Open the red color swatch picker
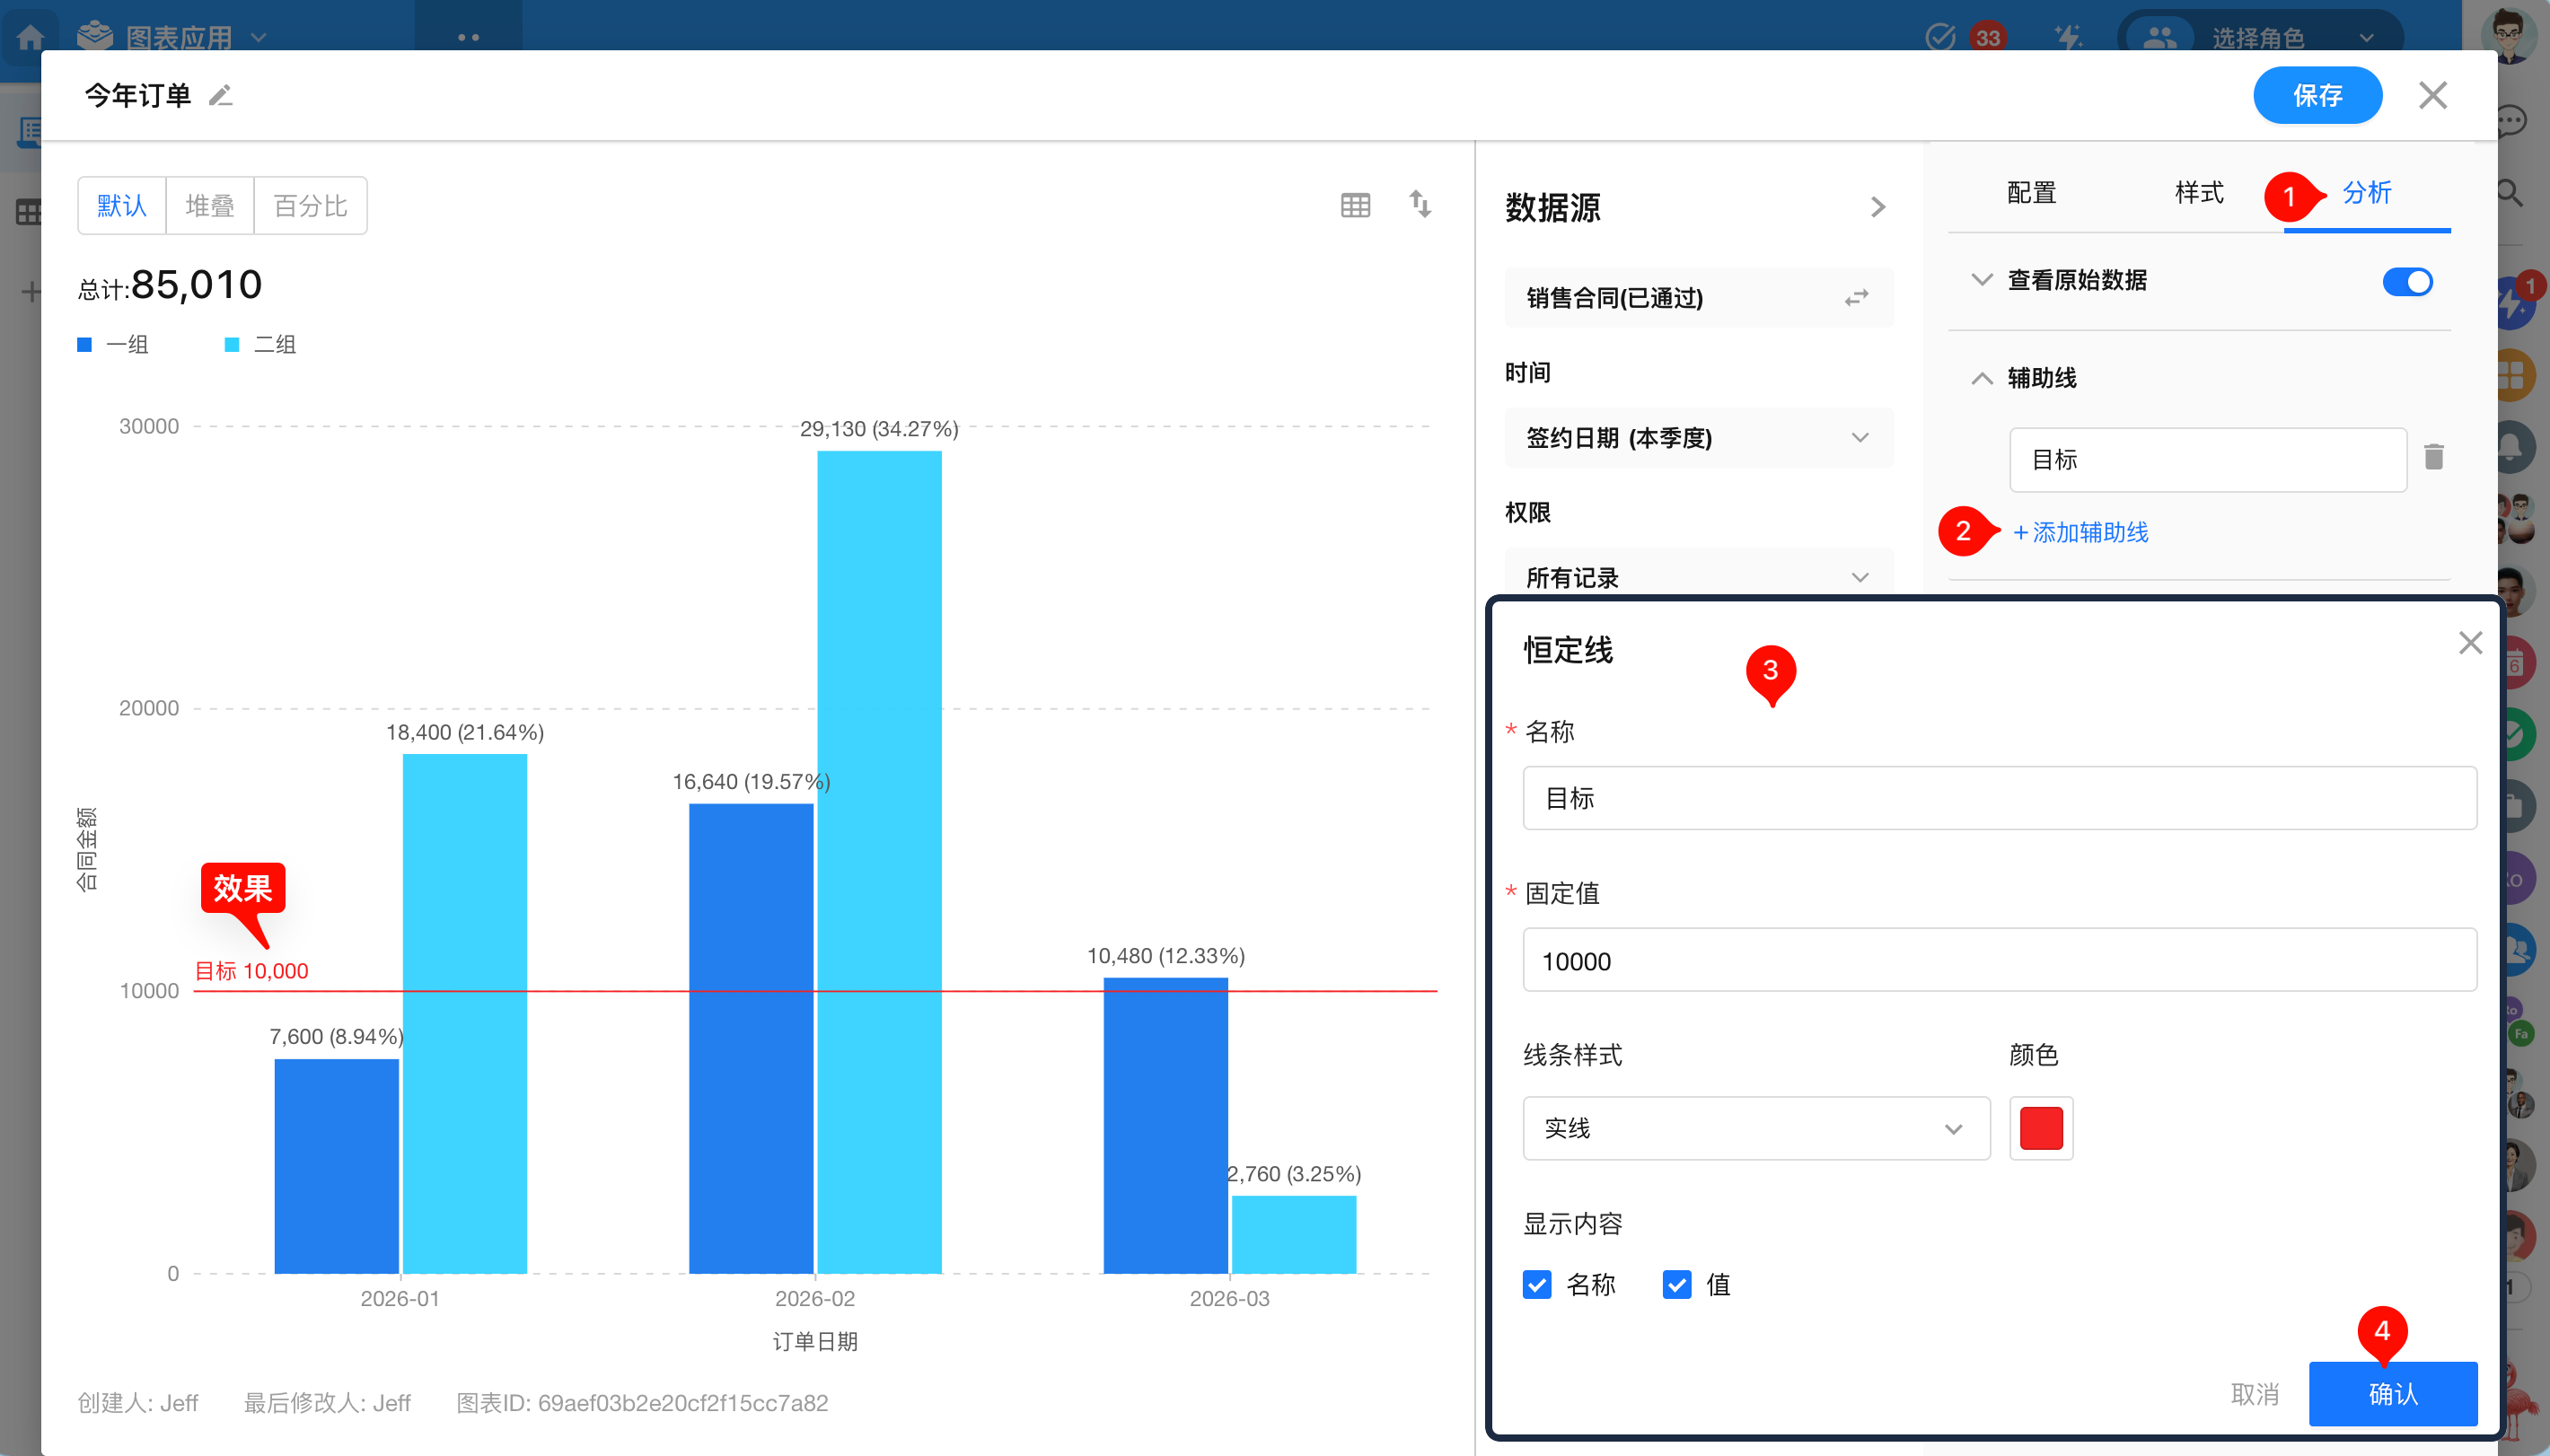 (x=2040, y=1128)
